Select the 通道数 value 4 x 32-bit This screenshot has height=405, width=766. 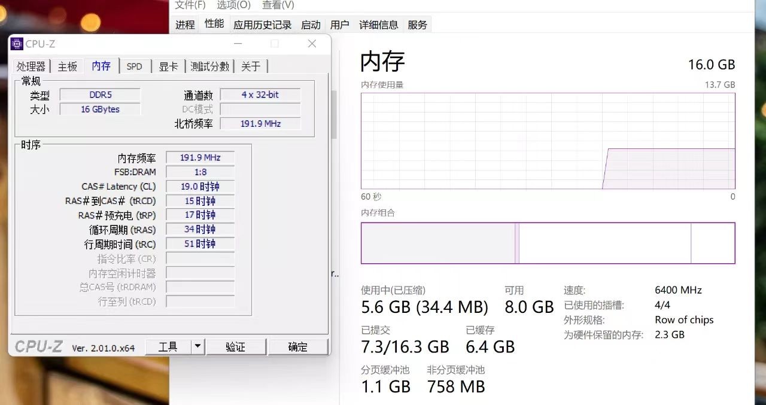260,95
